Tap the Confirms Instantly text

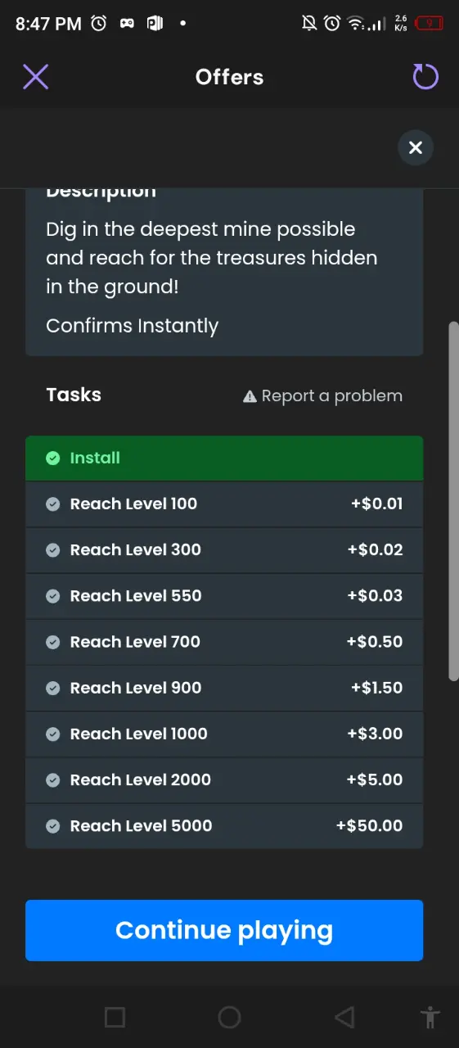coord(132,326)
